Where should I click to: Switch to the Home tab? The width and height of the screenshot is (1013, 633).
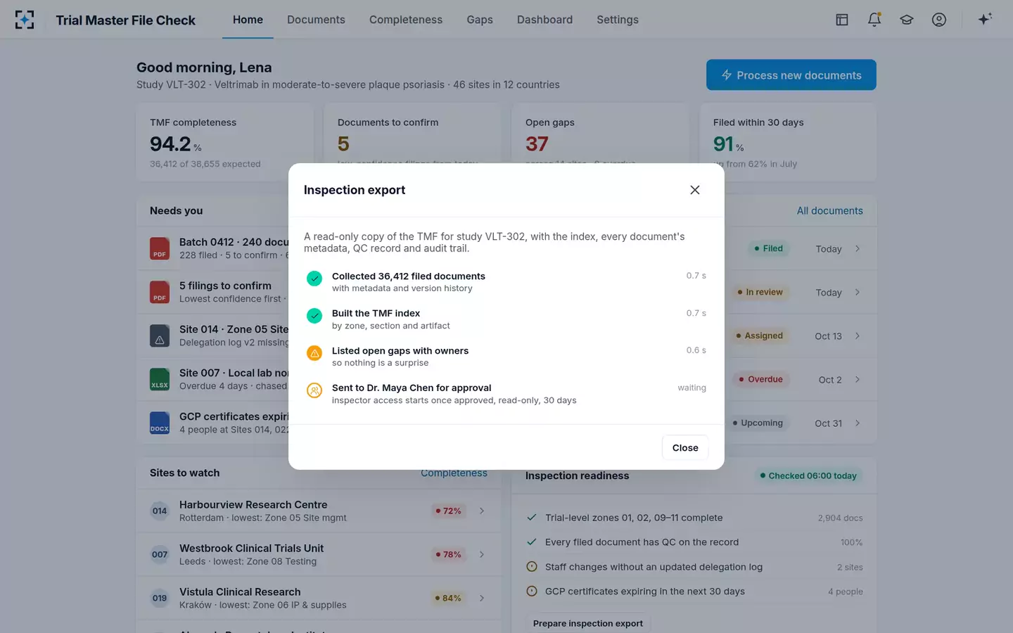[248, 20]
